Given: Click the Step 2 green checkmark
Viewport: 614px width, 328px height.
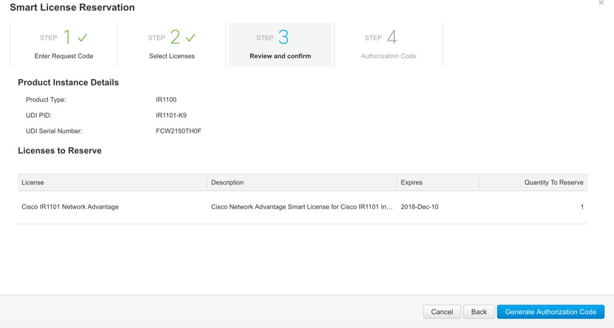Looking at the screenshot, I should (191, 38).
